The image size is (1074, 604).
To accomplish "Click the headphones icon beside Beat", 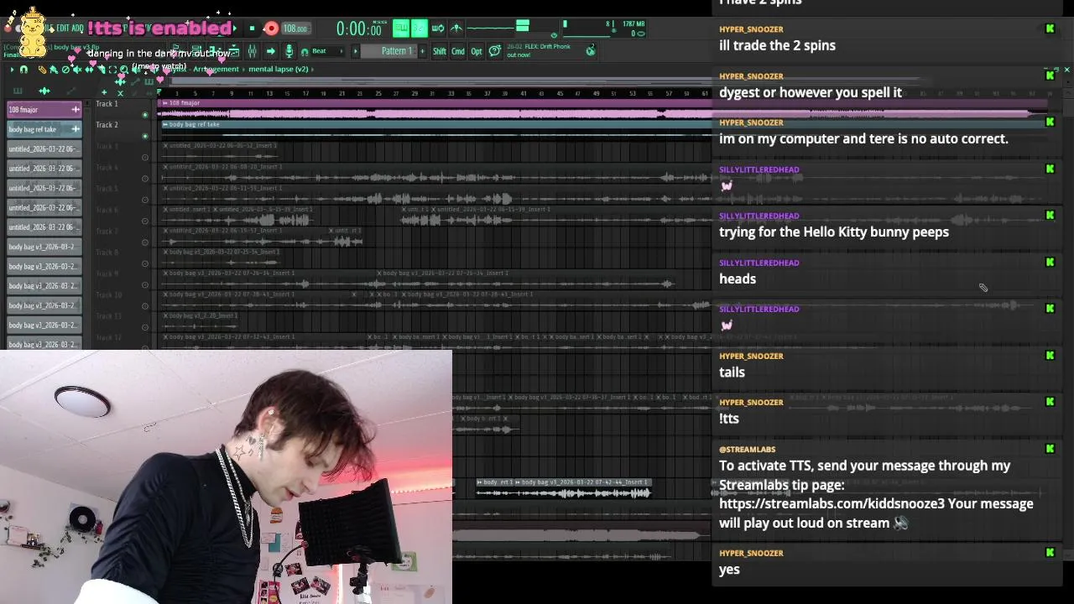I will click(305, 52).
